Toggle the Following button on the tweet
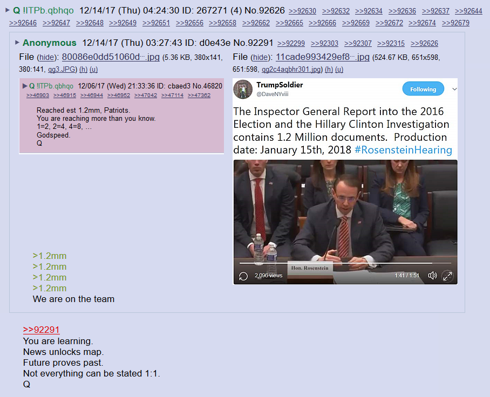Viewport: 490px width, 397px height. pyautogui.click(x=423, y=89)
